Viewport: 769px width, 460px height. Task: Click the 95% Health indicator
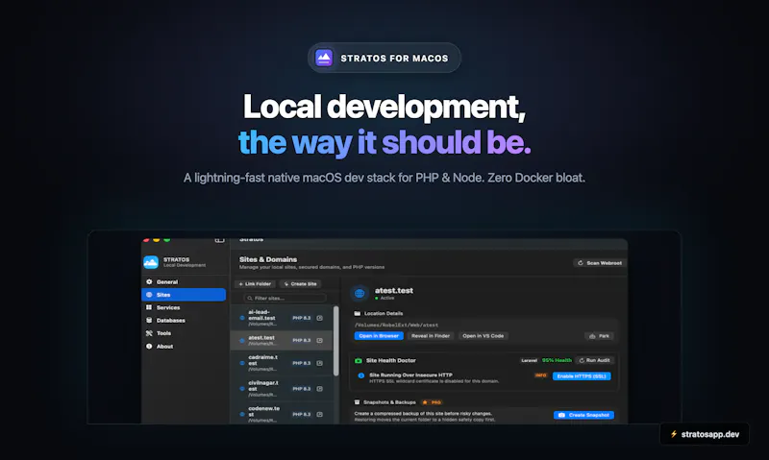pos(557,360)
